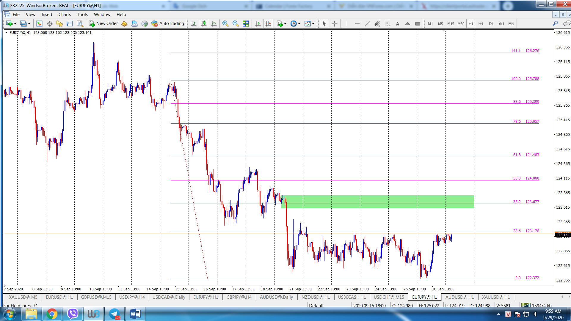The width and height of the screenshot is (571, 321).
Task: Open the Charts menu
Action: pos(65,14)
